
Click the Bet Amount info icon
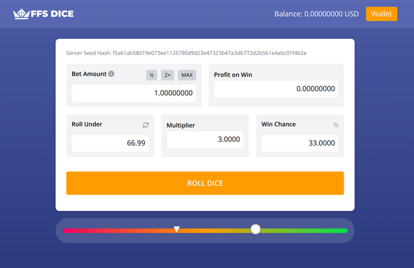(x=111, y=74)
